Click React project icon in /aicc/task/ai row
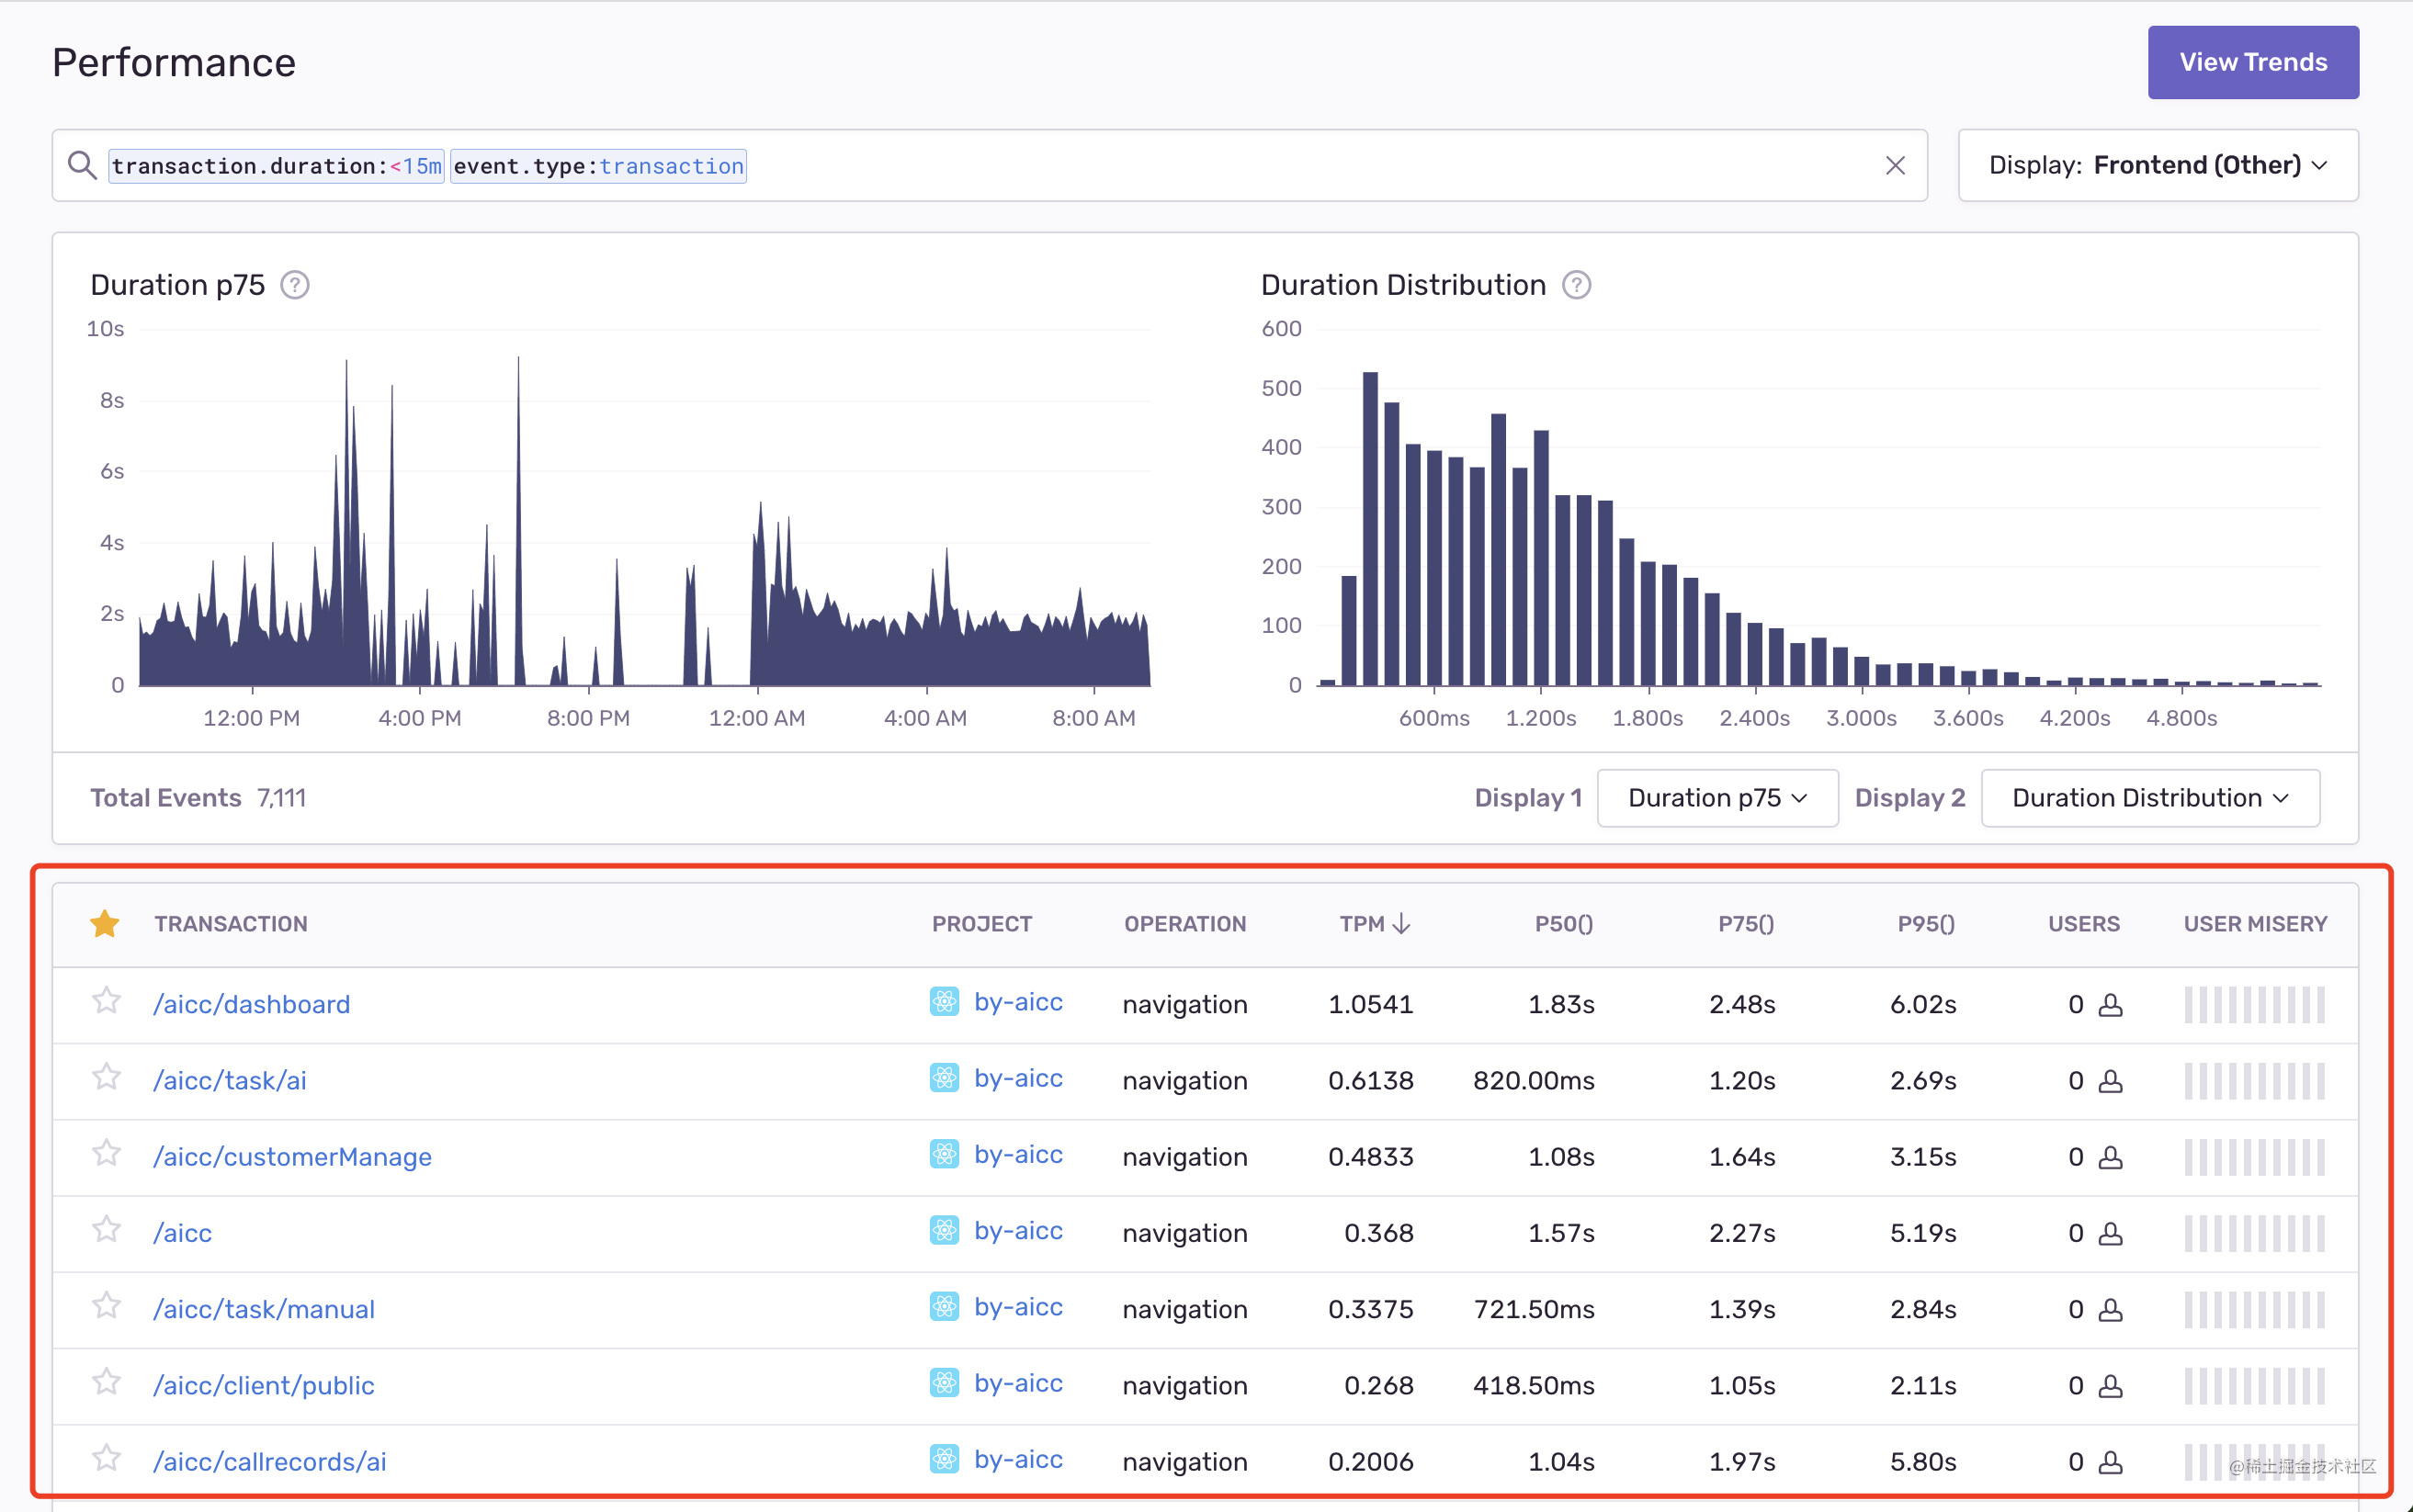 click(x=944, y=1078)
